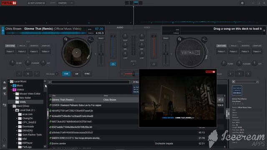Expand the KMPlayer folder node
The height and width of the screenshot is (150, 267).
[x=17, y=143]
